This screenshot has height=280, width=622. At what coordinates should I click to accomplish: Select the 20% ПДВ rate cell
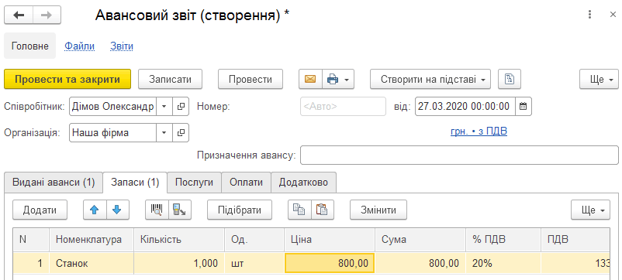click(503, 263)
